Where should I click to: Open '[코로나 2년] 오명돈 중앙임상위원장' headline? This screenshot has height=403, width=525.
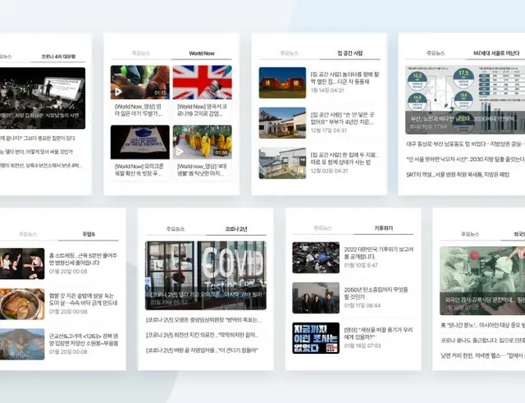[x=204, y=320]
